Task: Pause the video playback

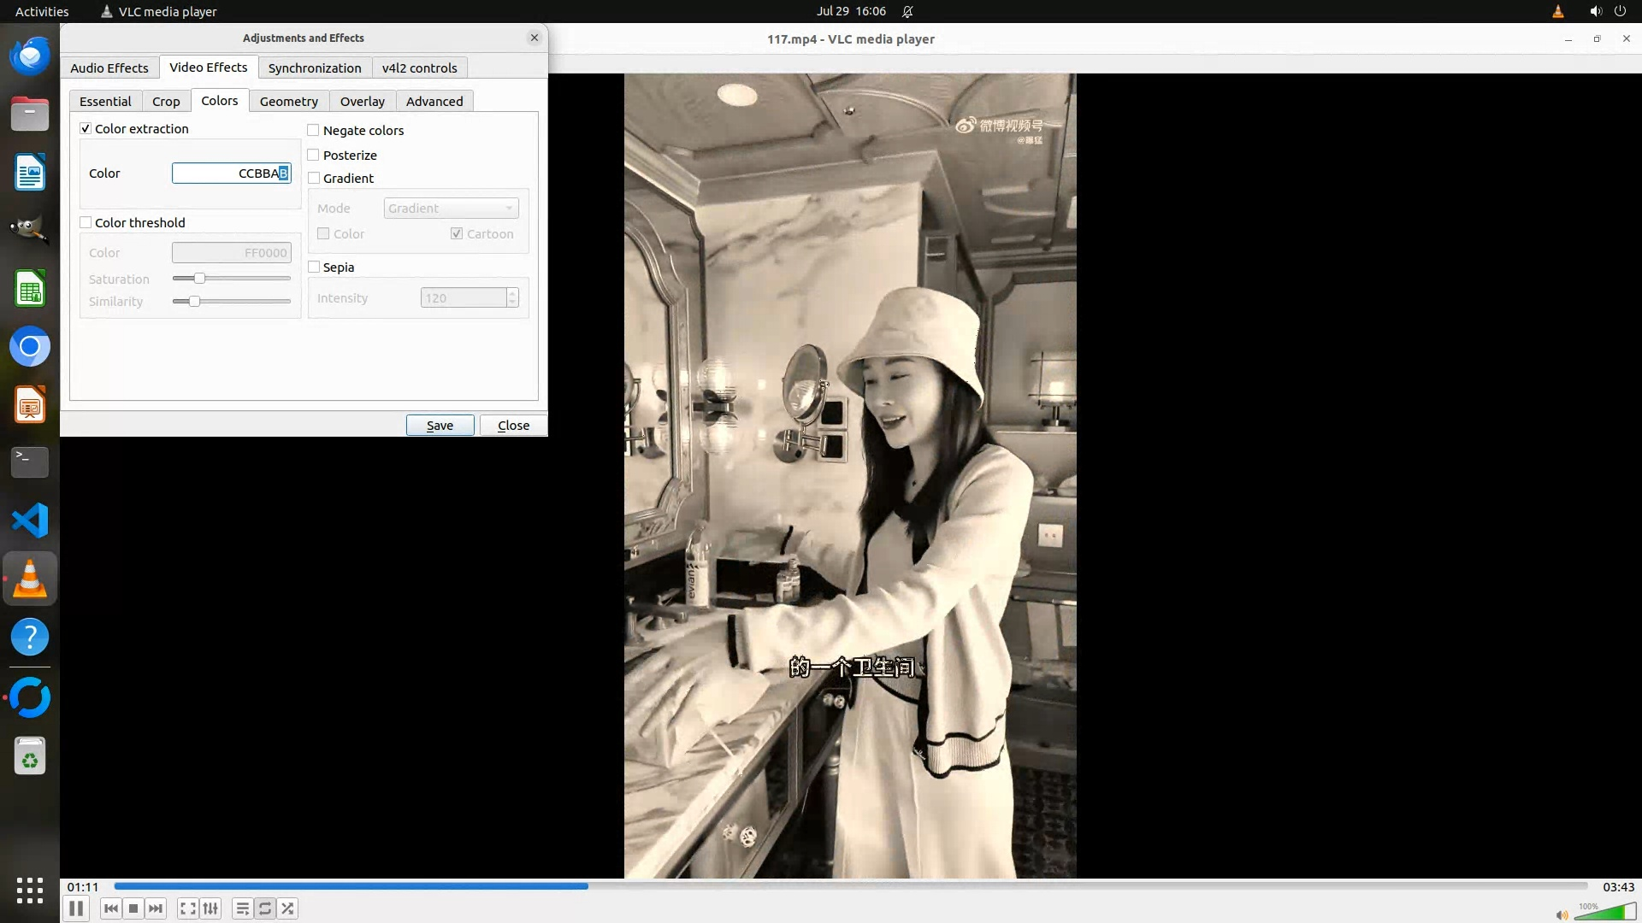Action: [x=75, y=908]
